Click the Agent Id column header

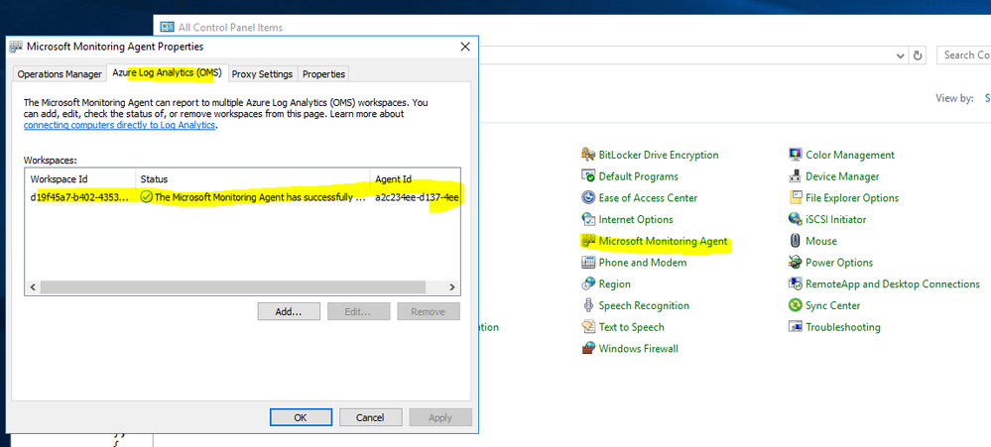click(416, 178)
